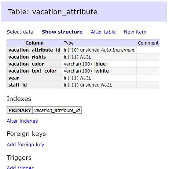Click the italic vacation_attribute_id index entry

pos(57,110)
